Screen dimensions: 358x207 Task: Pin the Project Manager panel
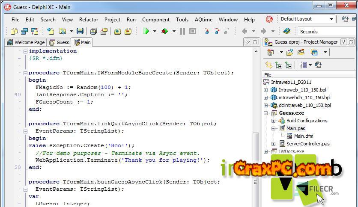click(x=343, y=42)
